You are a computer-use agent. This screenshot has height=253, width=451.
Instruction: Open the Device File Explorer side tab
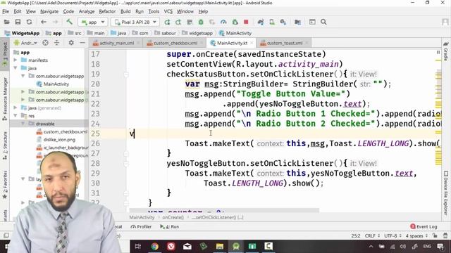point(446,193)
